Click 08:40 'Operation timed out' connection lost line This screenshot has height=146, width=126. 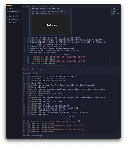pyautogui.click(x=55, y=121)
